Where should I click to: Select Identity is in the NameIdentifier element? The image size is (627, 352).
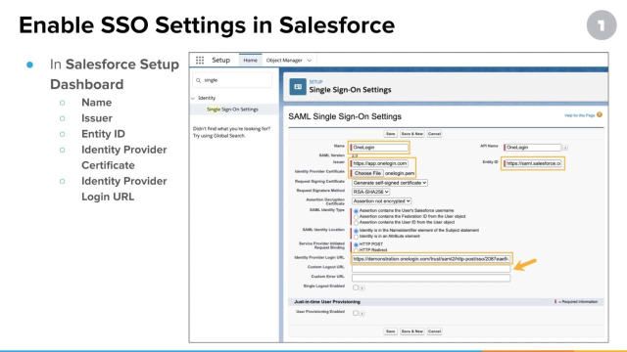(x=356, y=231)
